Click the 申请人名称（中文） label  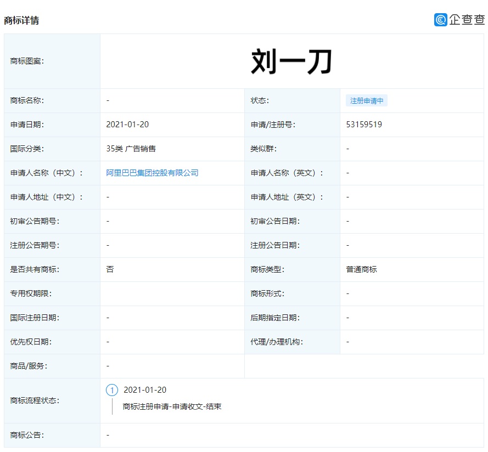point(47,173)
